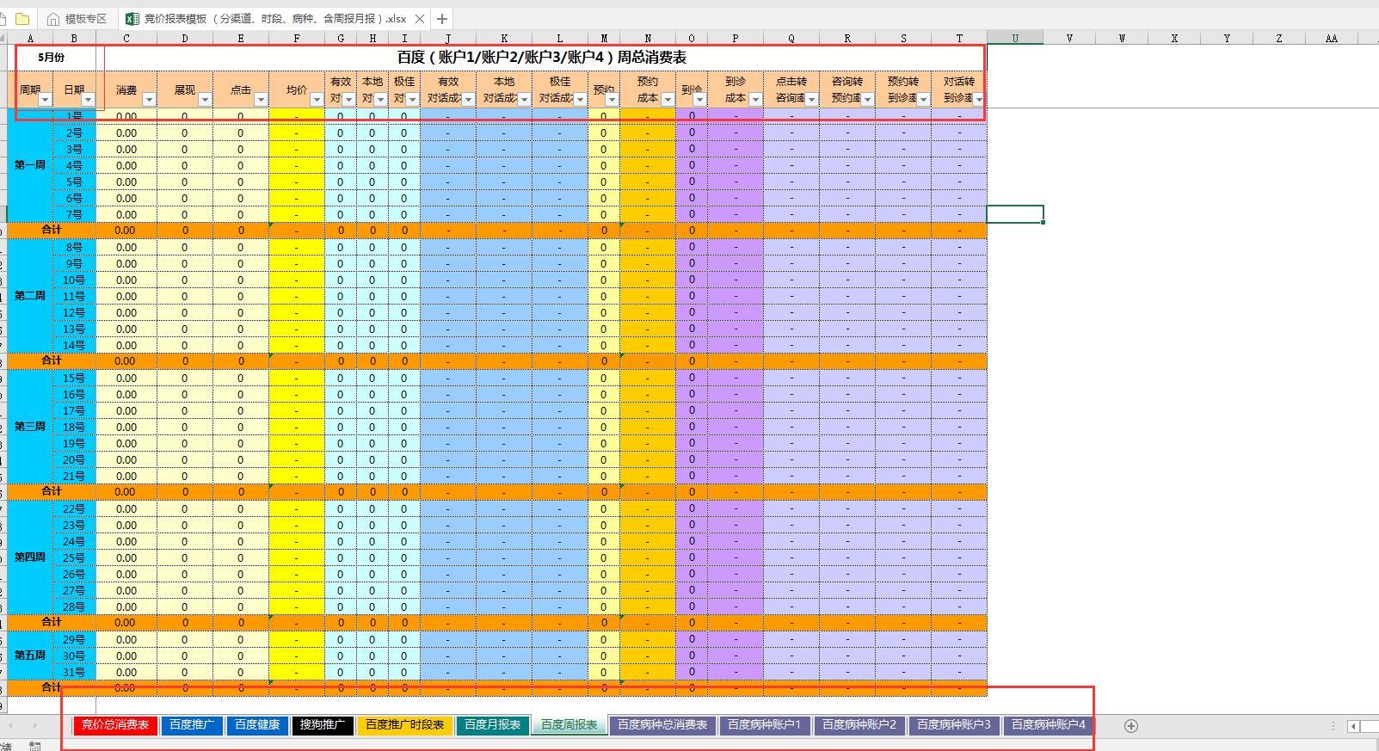1379x751 pixels.
Task: Select the 第二周 merged cell
Action: (x=30, y=296)
